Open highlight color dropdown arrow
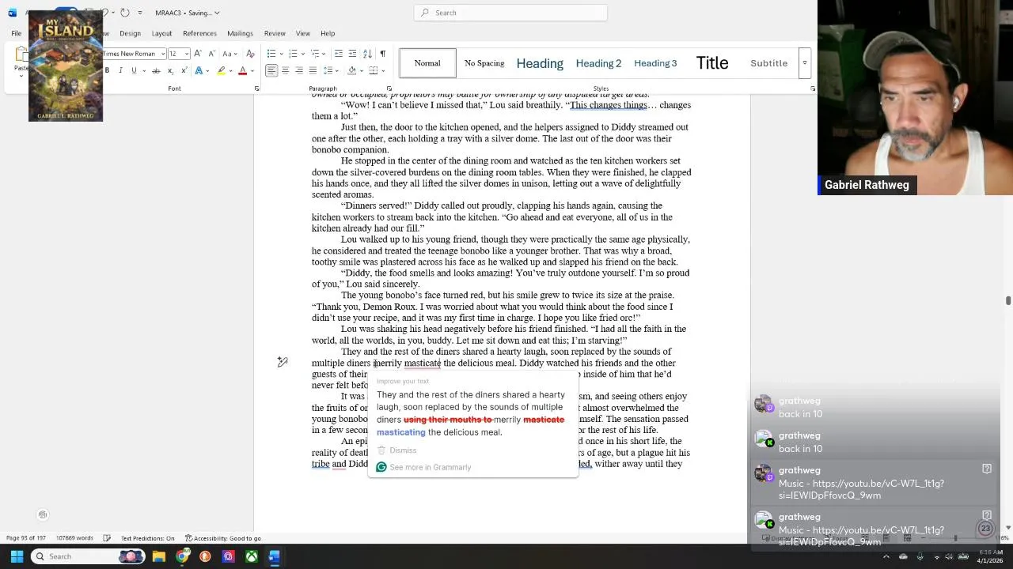This screenshot has width=1013, height=569. [x=230, y=70]
